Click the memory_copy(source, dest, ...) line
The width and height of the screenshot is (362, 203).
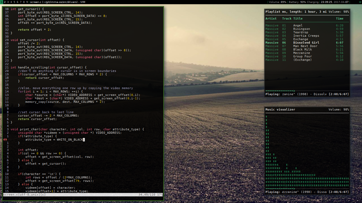(x=65, y=102)
